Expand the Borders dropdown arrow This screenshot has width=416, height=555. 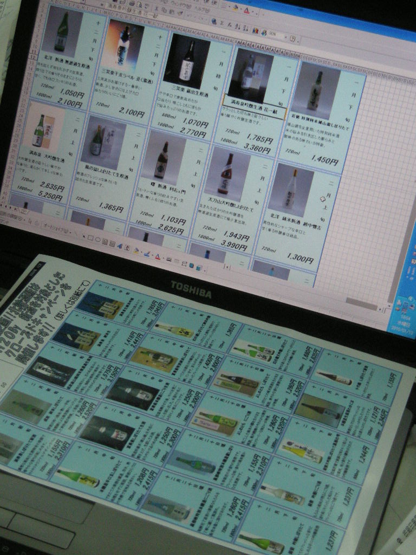click(x=229, y=7)
